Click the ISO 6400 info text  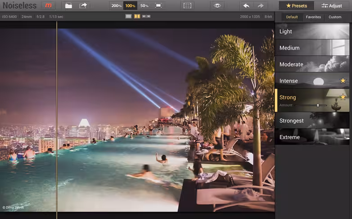coord(9,17)
